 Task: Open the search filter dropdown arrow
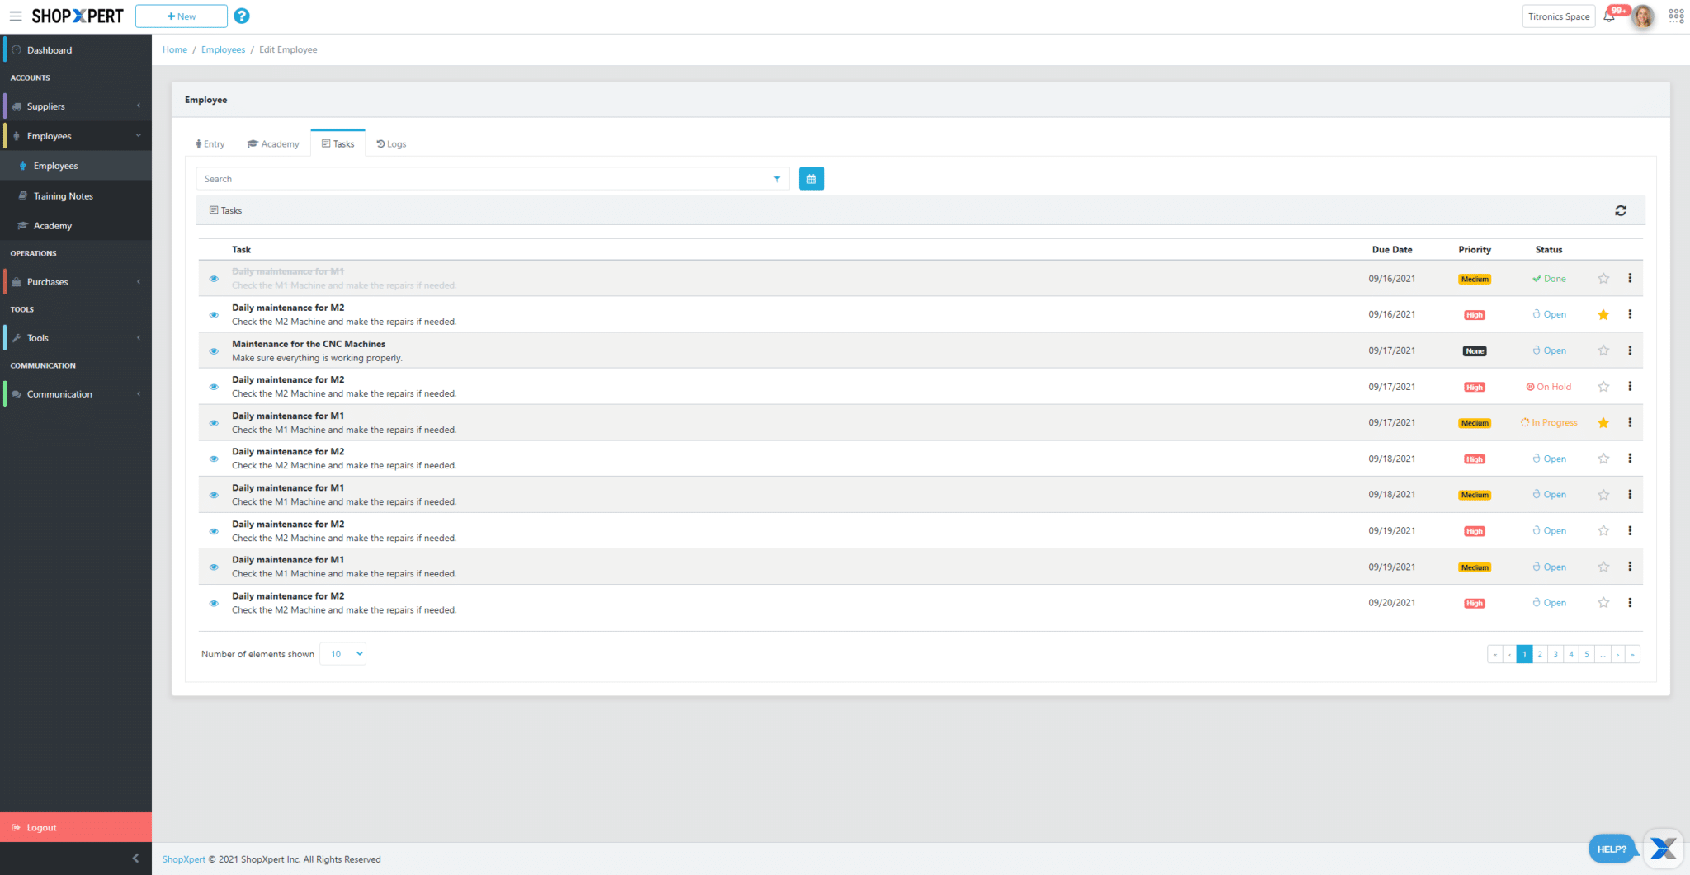tap(777, 179)
